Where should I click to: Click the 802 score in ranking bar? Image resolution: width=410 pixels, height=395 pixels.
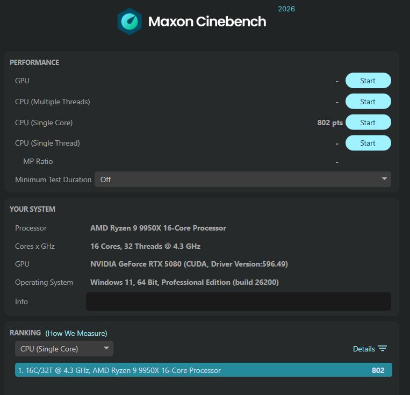click(378, 370)
